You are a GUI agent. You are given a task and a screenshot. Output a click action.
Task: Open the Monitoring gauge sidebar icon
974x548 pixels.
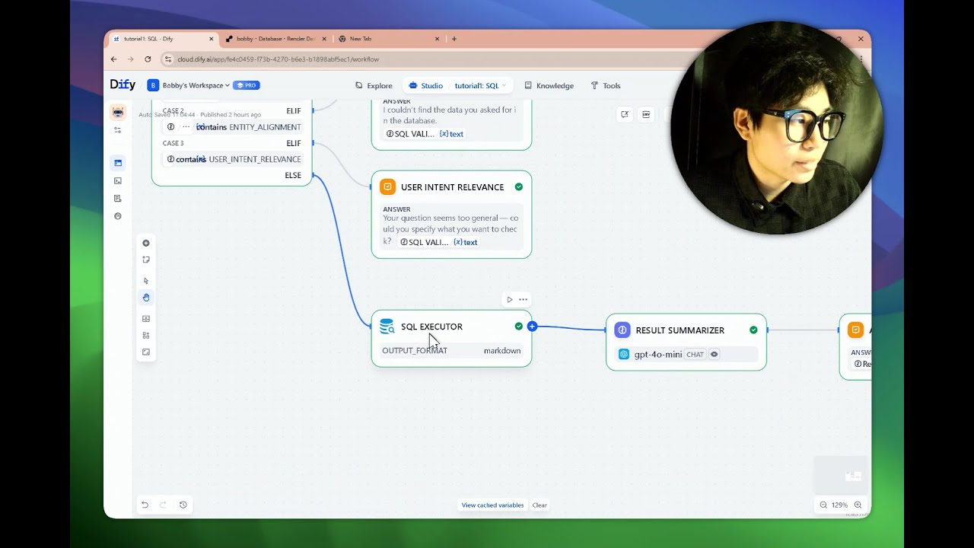(x=118, y=216)
